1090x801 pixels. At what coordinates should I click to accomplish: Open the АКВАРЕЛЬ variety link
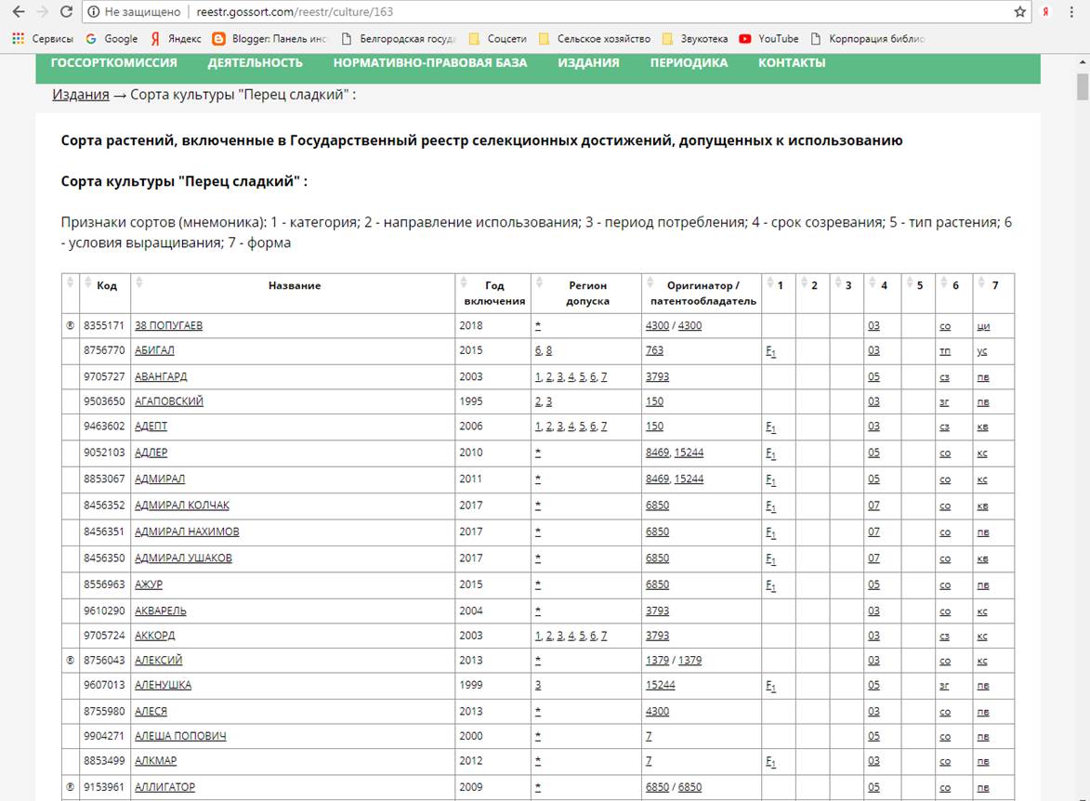click(x=161, y=611)
